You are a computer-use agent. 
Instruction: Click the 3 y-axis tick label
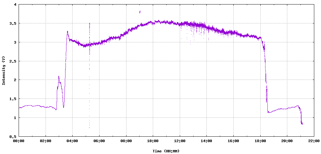15,42
